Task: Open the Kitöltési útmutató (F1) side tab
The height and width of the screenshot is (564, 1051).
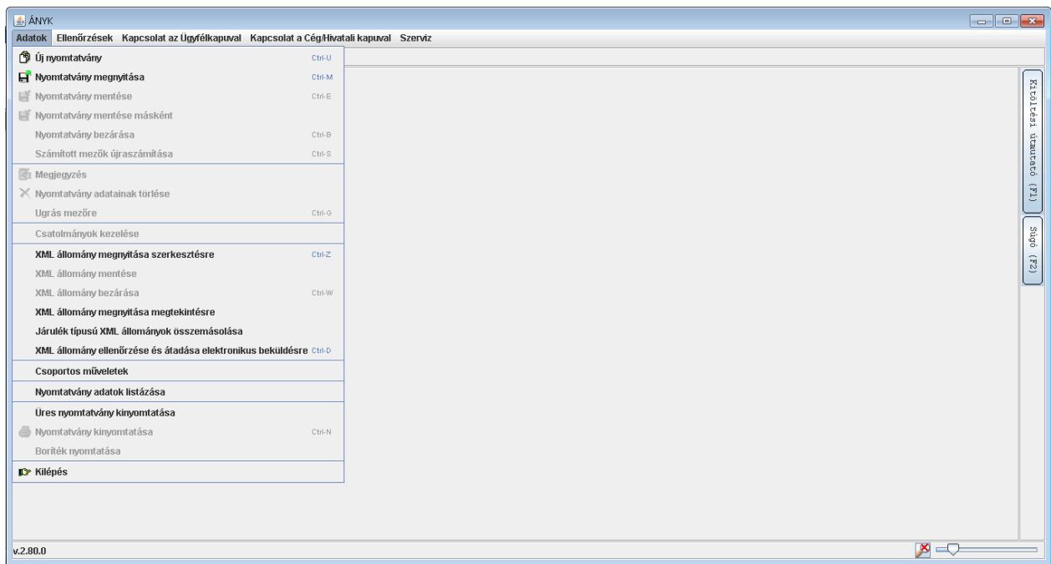Action: coord(1033,140)
